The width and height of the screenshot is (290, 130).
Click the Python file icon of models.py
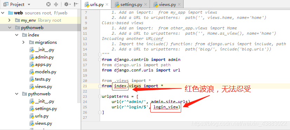[32, 72]
